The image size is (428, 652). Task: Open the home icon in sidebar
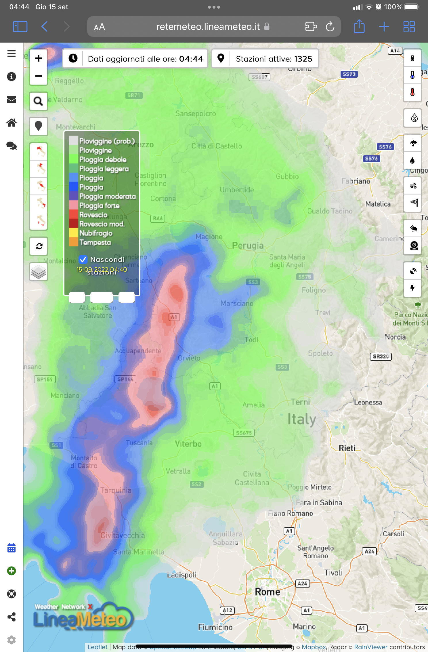click(x=12, y=123)
